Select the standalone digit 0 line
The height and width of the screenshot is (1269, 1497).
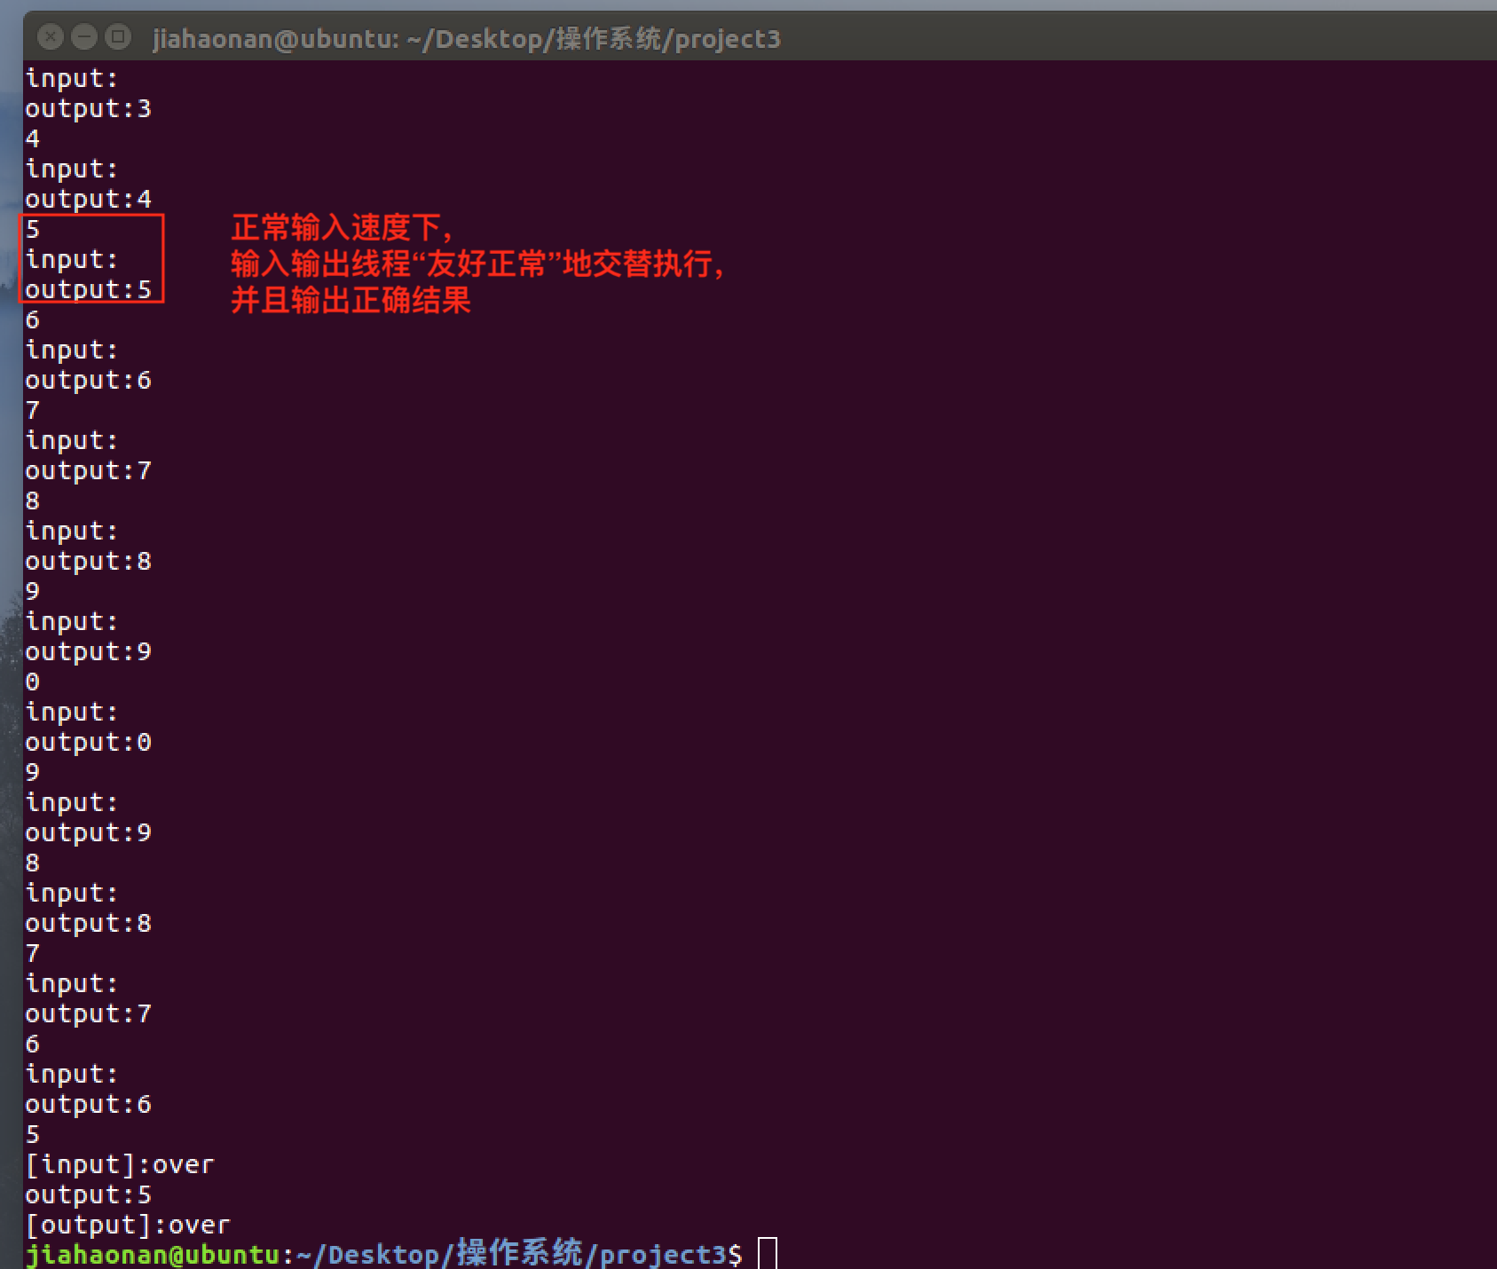[33, 682]
